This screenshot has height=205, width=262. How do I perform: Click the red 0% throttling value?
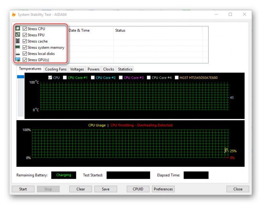(x=232, y=158)
